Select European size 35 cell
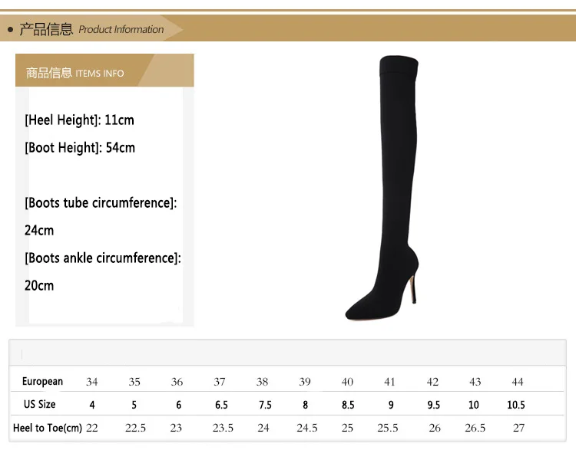Screen dimensions: 576x463 (x=134, y=382)
